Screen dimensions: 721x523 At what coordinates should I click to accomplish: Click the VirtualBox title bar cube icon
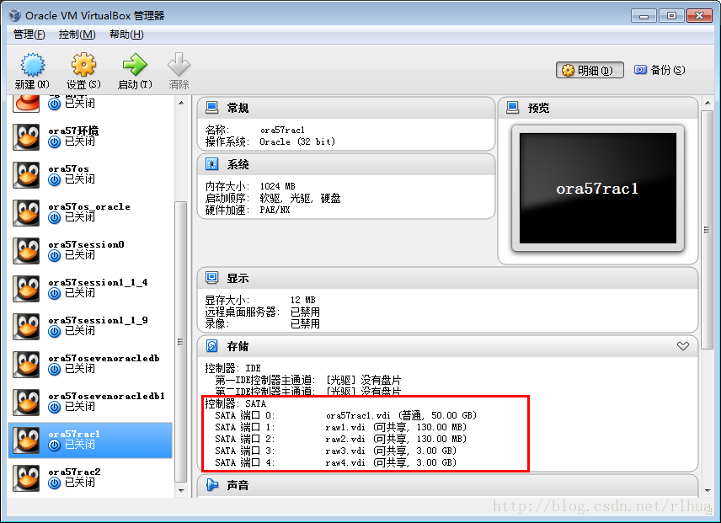click(x=14, y=15)
